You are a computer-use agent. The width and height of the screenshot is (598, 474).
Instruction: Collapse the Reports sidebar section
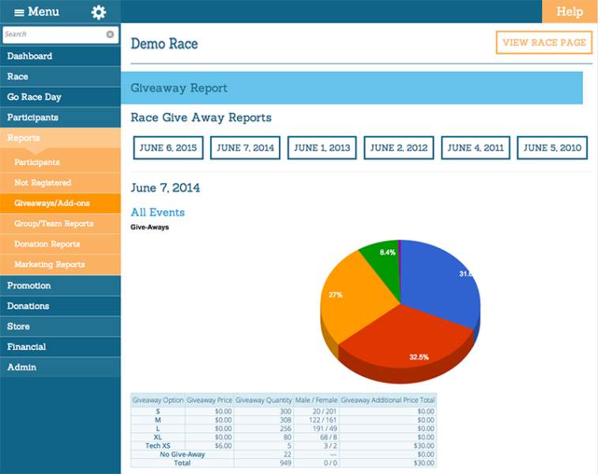24,138
